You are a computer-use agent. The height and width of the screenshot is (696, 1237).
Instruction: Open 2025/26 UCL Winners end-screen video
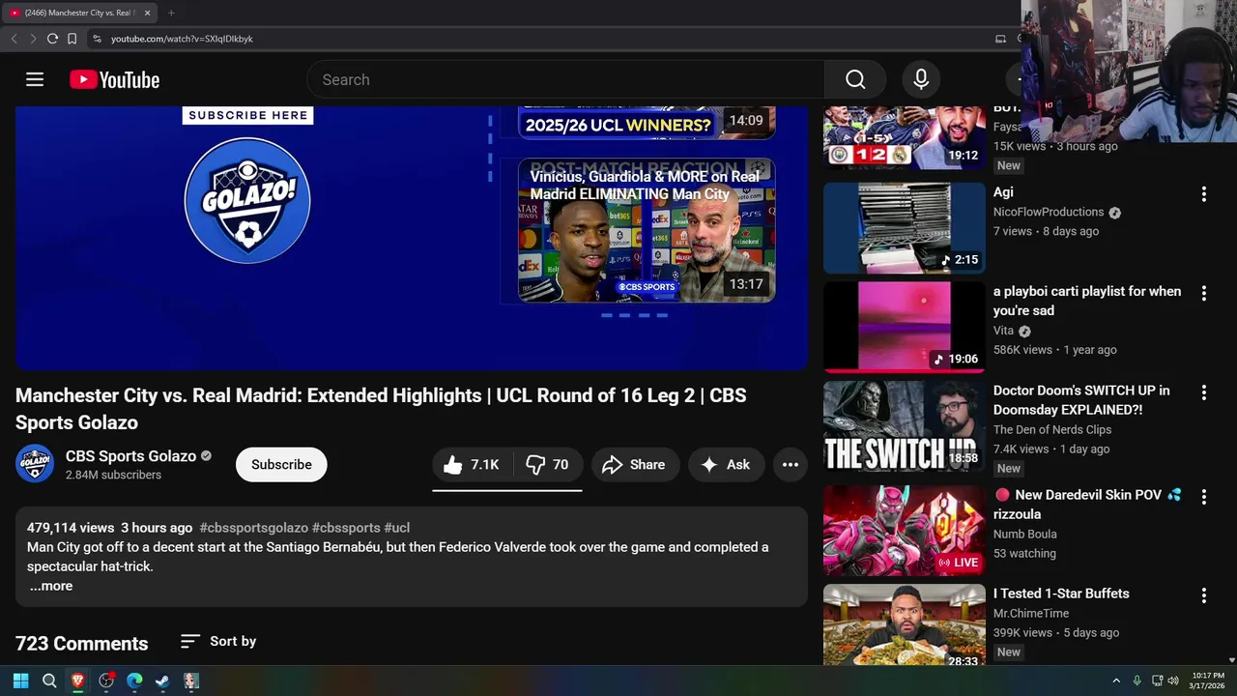click(647, 123)
